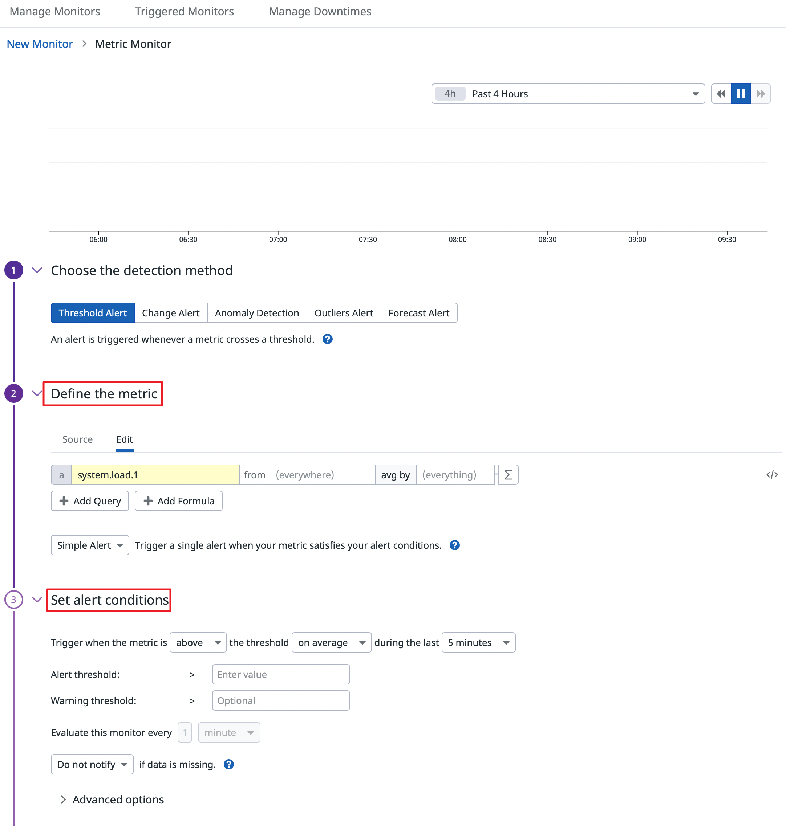Image resolution: width=786 pixels, height=826 pixels.
Task: Choose Forecast Alert detection method
Action: pyautogui.click(x=418, y=313)
